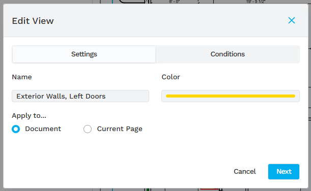
Task: Click the Document option label text
Action: point(43,129)
